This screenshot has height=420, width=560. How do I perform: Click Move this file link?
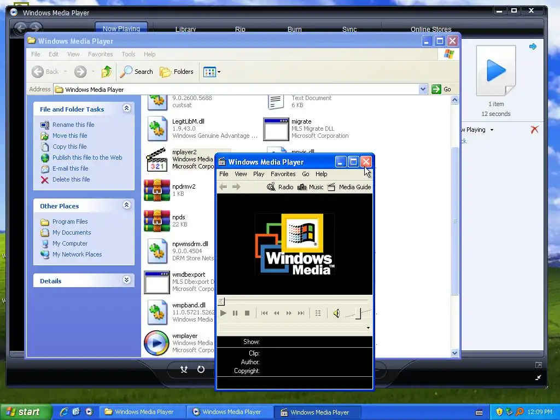[x=69, y=136]
